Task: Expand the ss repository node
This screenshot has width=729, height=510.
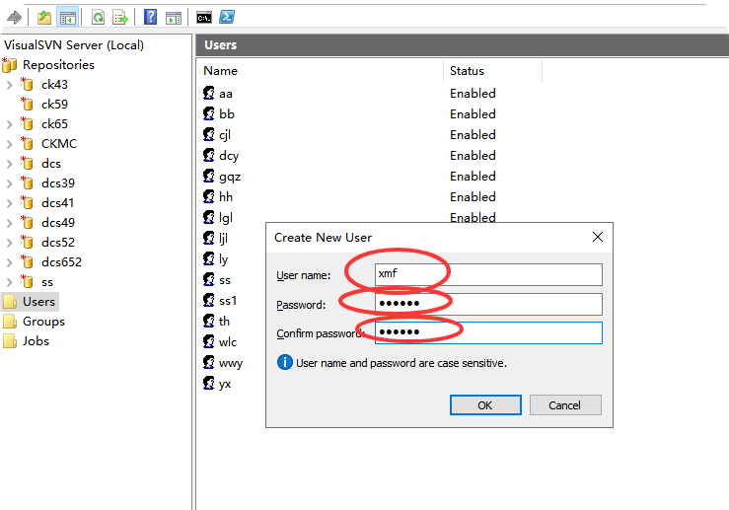Action: coord(9,283)
